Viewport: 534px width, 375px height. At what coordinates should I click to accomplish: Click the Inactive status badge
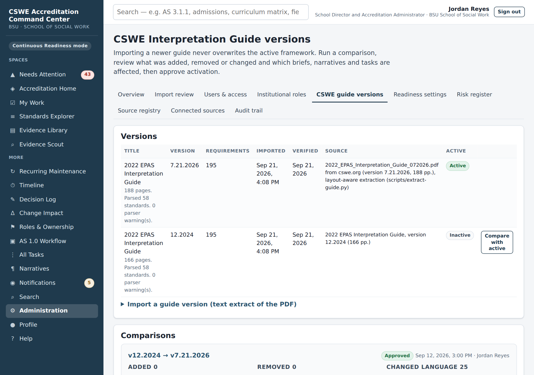tap(460, 235)
